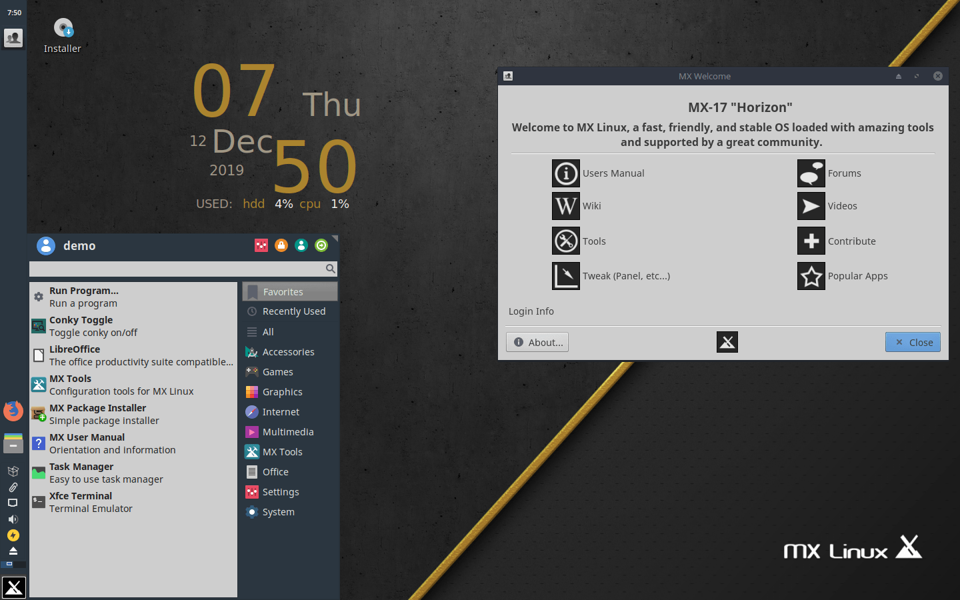960x600 pixels.
Task: Browse the Games category
Action: point(290,371)
